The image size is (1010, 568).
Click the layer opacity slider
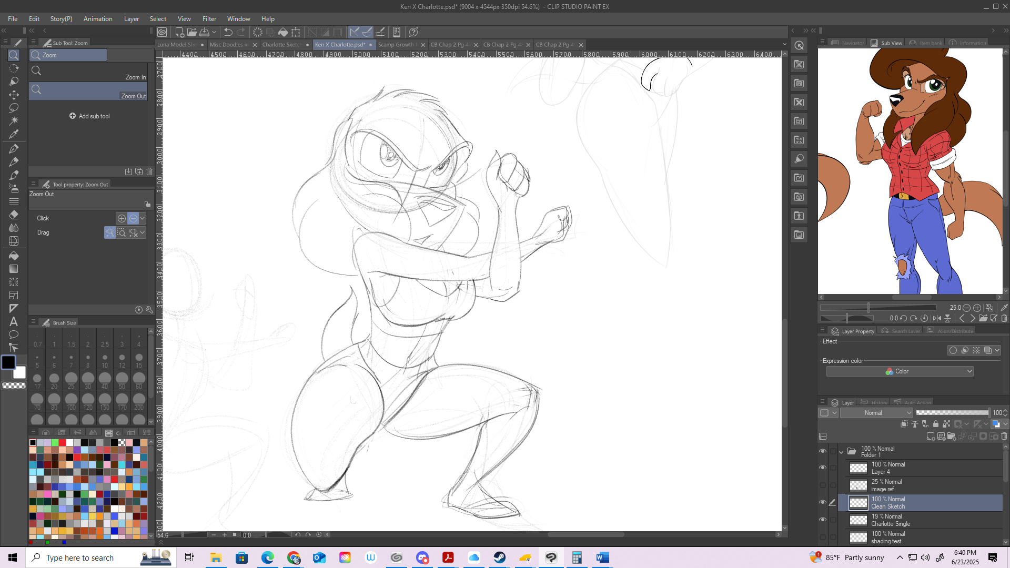point(952,413)
